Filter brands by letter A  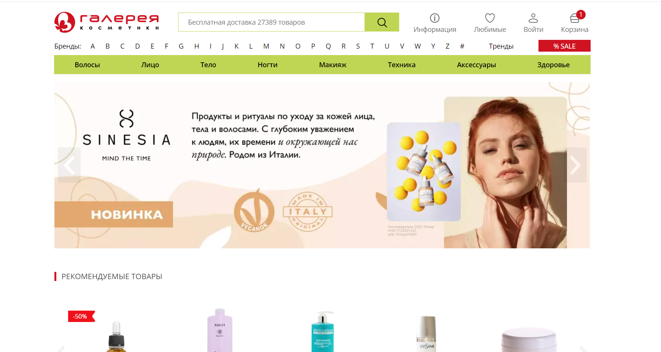[92, 46]
